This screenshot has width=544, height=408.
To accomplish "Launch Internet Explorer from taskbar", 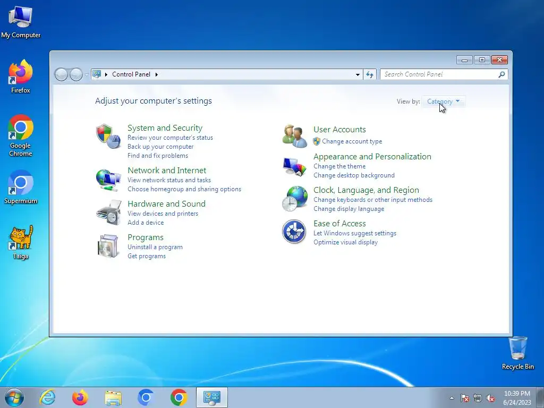I will (x=47, y=397).
